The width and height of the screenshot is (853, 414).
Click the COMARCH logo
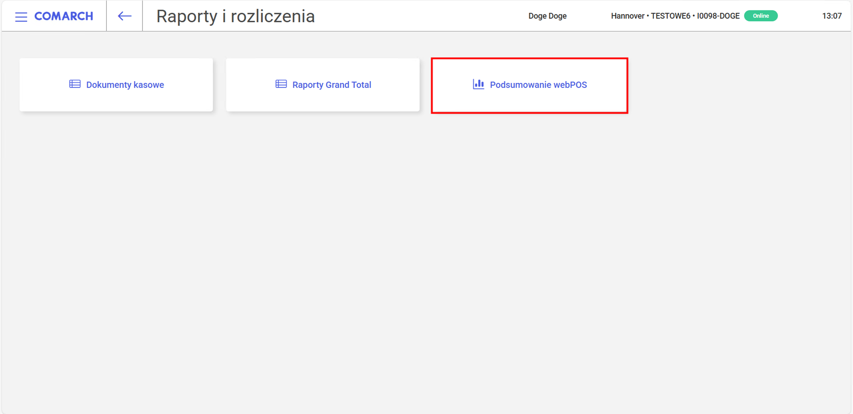click(x=64, y=16)
